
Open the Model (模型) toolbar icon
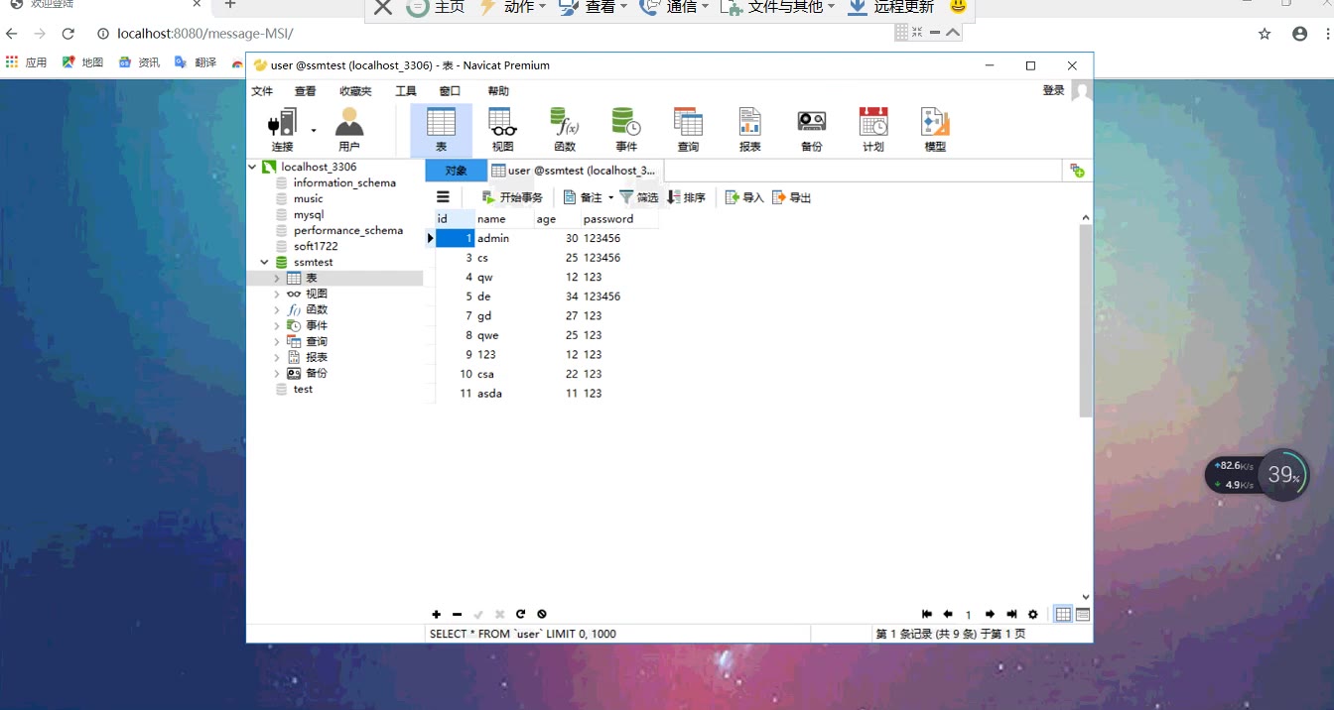coord(935,123)
